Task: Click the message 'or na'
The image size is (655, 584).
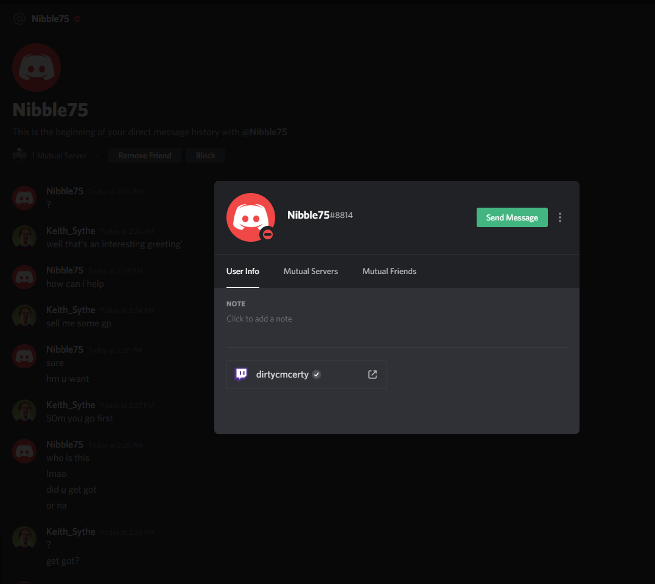Action: tap(57, 505)
